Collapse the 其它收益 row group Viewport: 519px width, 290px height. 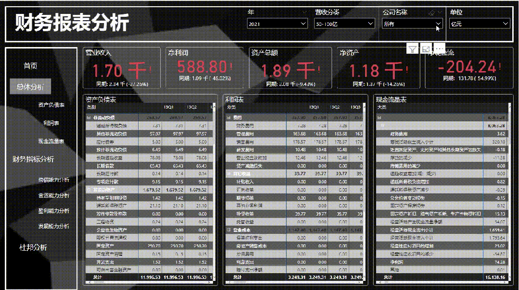click(228, 174)
